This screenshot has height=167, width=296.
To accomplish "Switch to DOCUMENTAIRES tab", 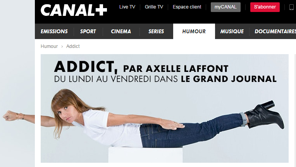I will [275, 31].
